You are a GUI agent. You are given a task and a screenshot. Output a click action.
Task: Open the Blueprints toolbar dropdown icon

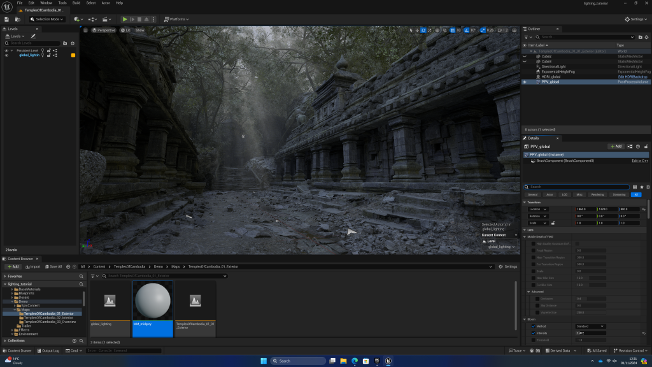(92, 19)
